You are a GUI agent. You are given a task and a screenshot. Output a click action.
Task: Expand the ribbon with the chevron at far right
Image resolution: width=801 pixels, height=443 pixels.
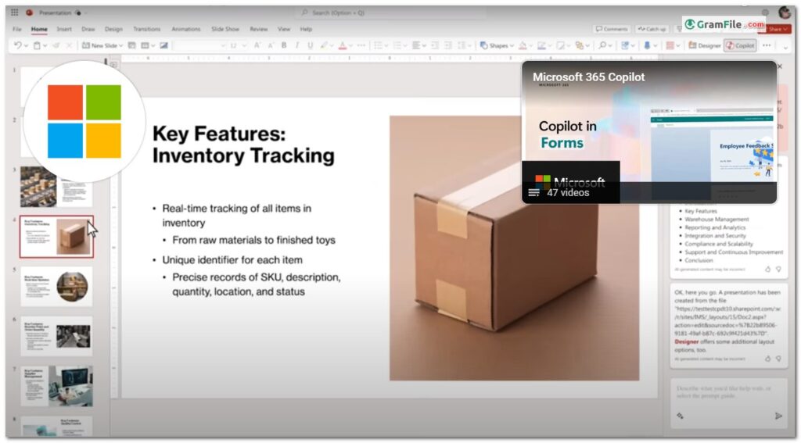pos(785,47)
